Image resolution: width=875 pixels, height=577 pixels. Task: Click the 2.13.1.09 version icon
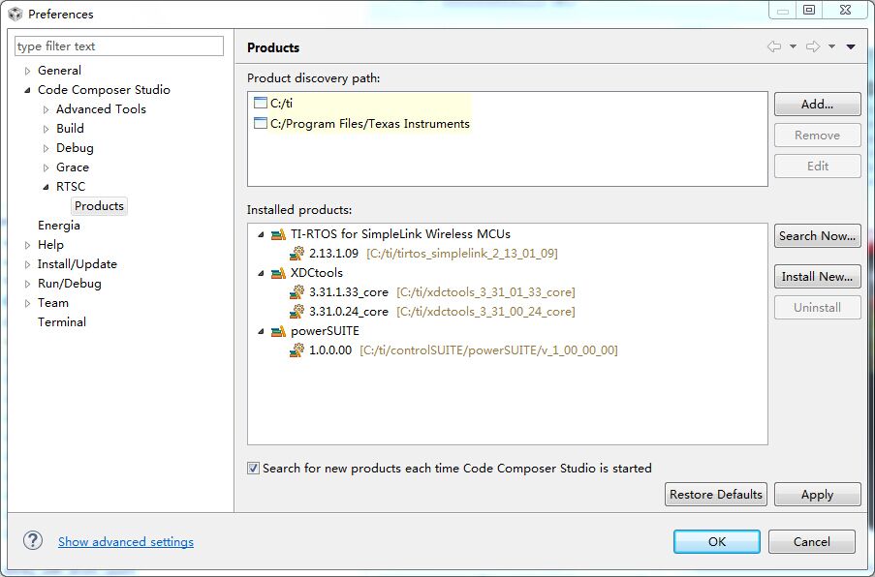click(x=297, y=254)
